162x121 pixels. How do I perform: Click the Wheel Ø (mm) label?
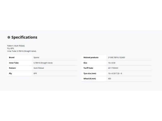coord(90,79)
